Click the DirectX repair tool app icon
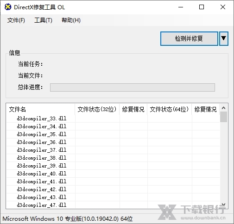 tap(8, 7)
